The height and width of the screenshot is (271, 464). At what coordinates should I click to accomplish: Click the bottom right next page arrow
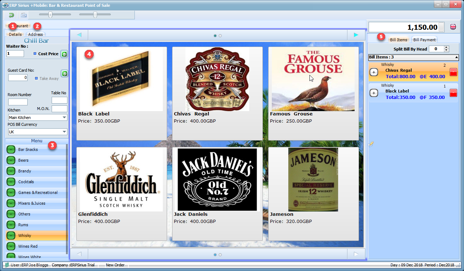pyautogui.click(x=356, y=254)
